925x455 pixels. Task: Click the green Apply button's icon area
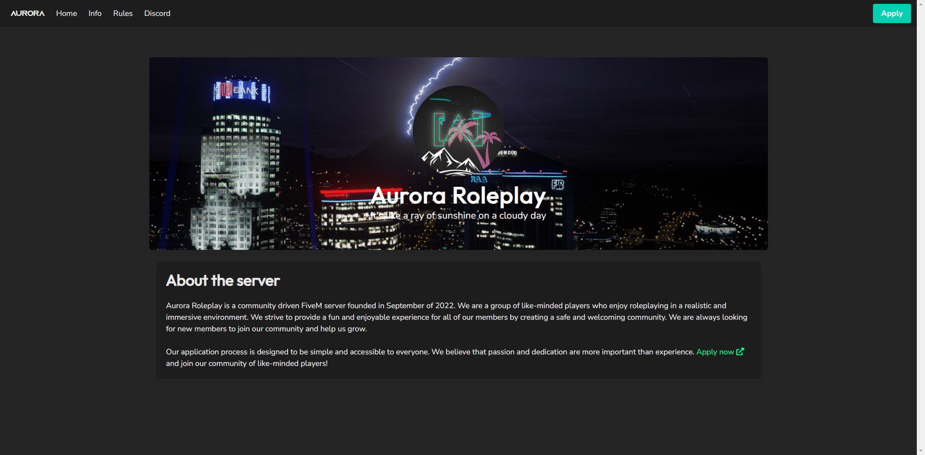(891, 13)
